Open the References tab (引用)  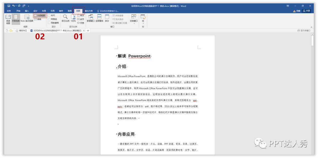pyautogui.click(x=53, y=11)
